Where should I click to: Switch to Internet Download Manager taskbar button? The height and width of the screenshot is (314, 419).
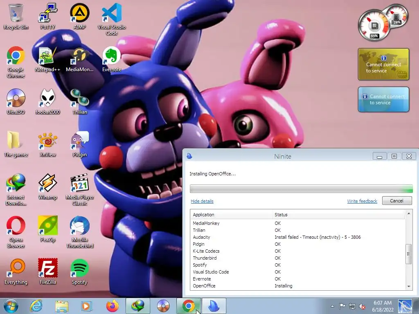point(138,306)
